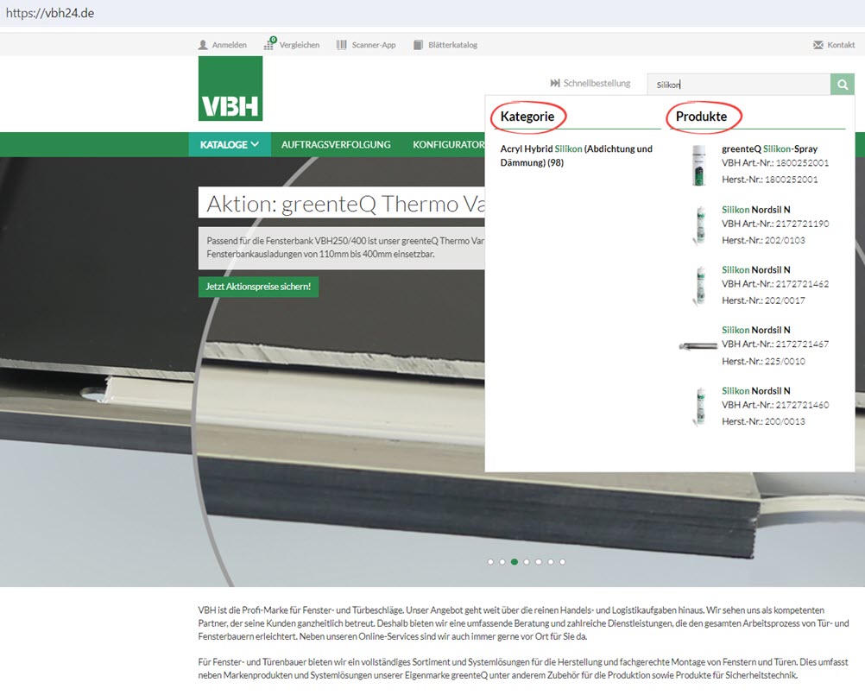This screenshot has height=695, width=865.
Task: Open the AUFTRAGSVERFOLGUNG menu item
Action: click(336, 144)
